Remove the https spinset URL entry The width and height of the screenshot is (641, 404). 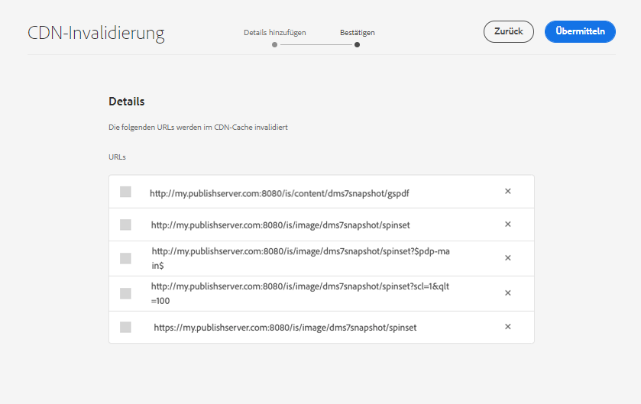507,327
